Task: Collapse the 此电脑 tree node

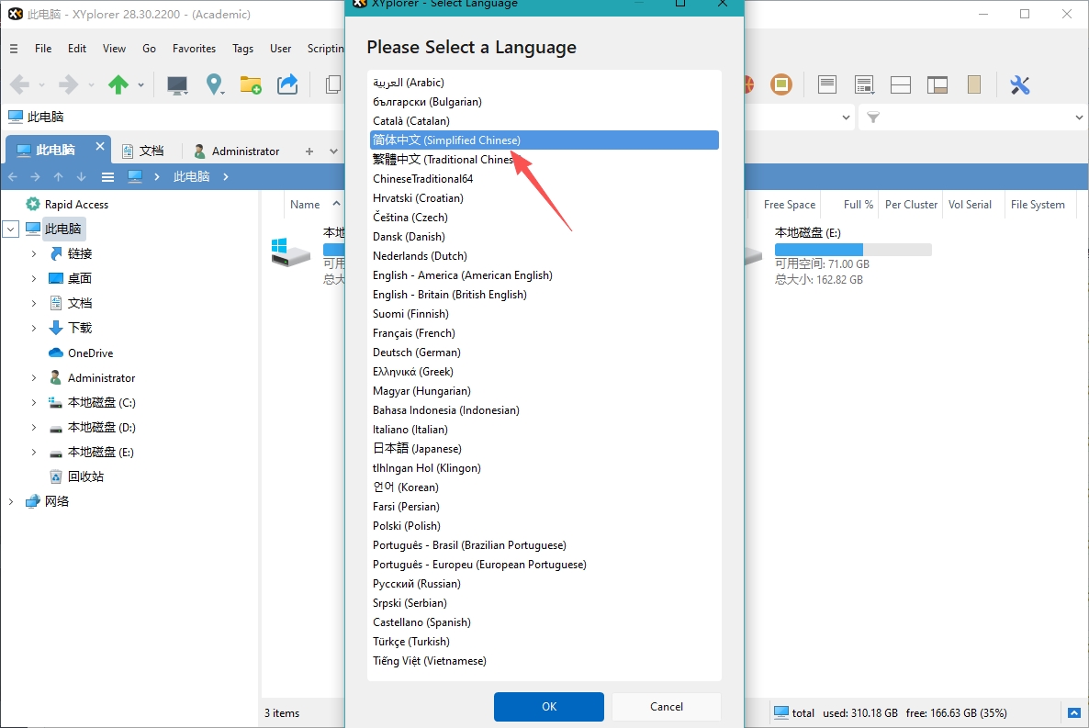Action: pos(10,229)
